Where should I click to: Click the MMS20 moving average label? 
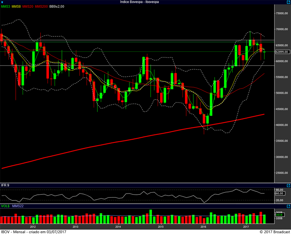[29, 6]
